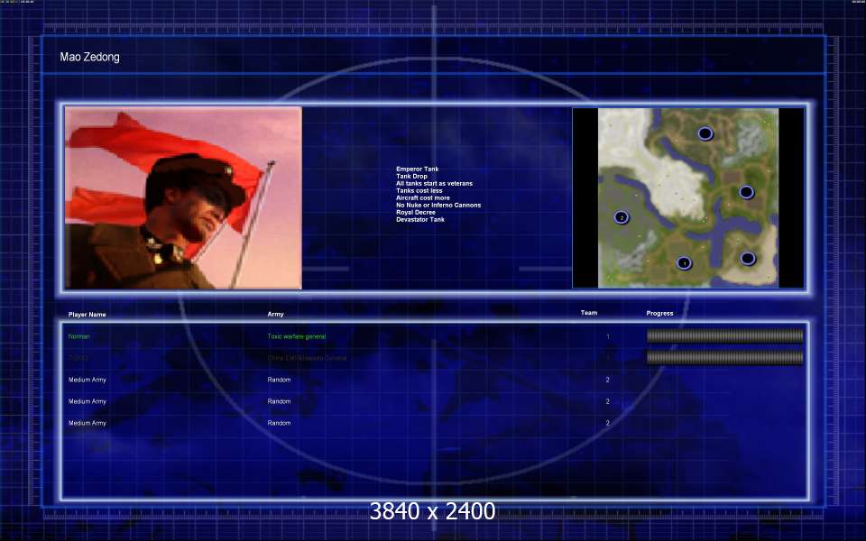Select the Tank Drop perk line
This screenshot has width=866, height=541.
411,176
